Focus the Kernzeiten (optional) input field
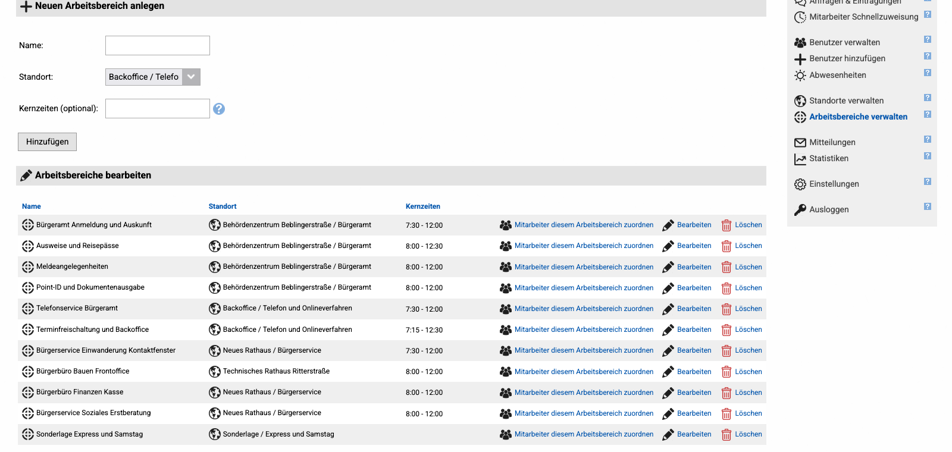Viewport: 952px width, 452px height. click(x=158, y=109)
